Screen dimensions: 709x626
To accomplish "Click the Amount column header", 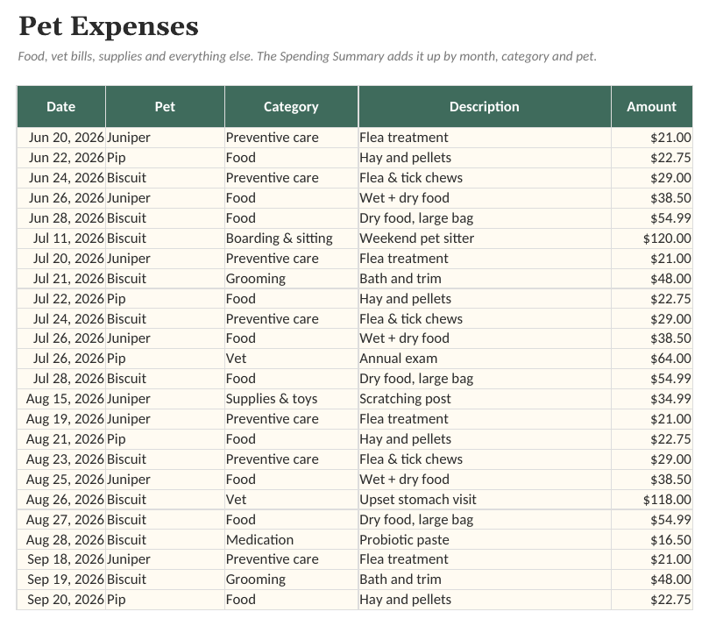I will (x=651, y=107).
